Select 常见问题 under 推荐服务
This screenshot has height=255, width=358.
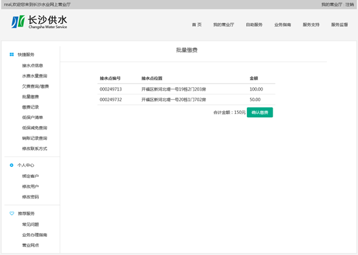(x=30, y=225)
